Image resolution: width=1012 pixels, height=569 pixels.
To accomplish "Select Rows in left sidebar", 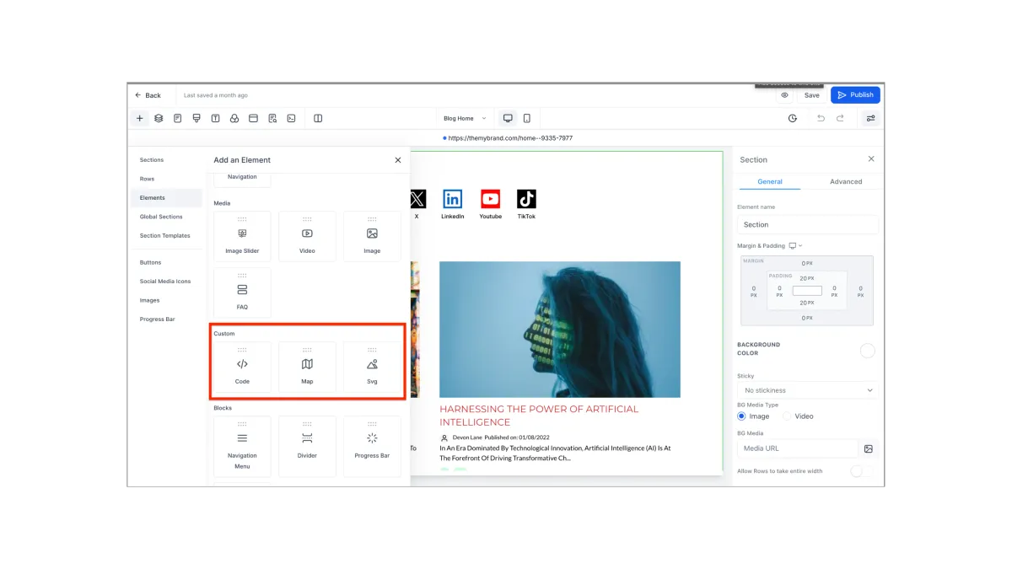I will 147,179.
